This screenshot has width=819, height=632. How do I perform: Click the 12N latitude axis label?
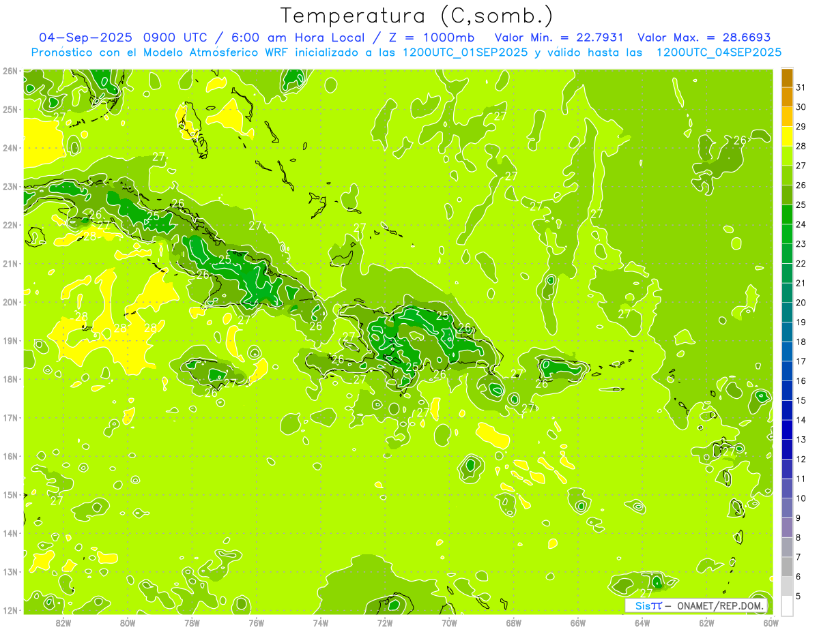tap(10, 610)
